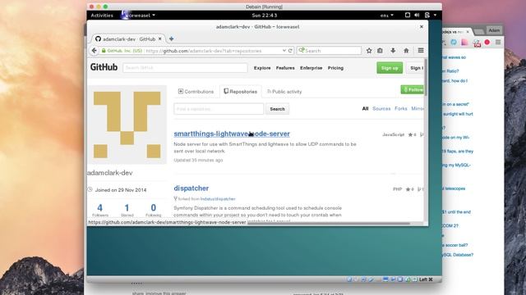Reload the page in Iceweasel
This screenshot has height=295, width=526.
pos(290,51)
